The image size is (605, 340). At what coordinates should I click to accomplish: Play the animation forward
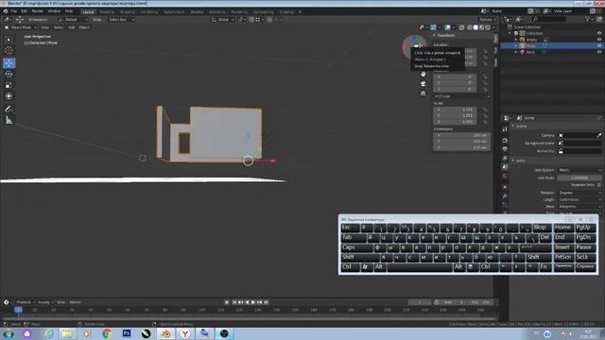253,302
